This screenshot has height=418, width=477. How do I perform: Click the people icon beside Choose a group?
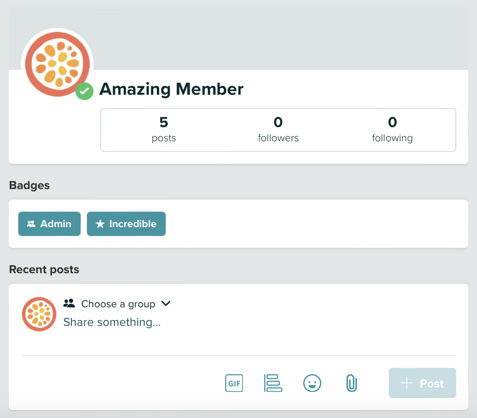click(69, 304)
